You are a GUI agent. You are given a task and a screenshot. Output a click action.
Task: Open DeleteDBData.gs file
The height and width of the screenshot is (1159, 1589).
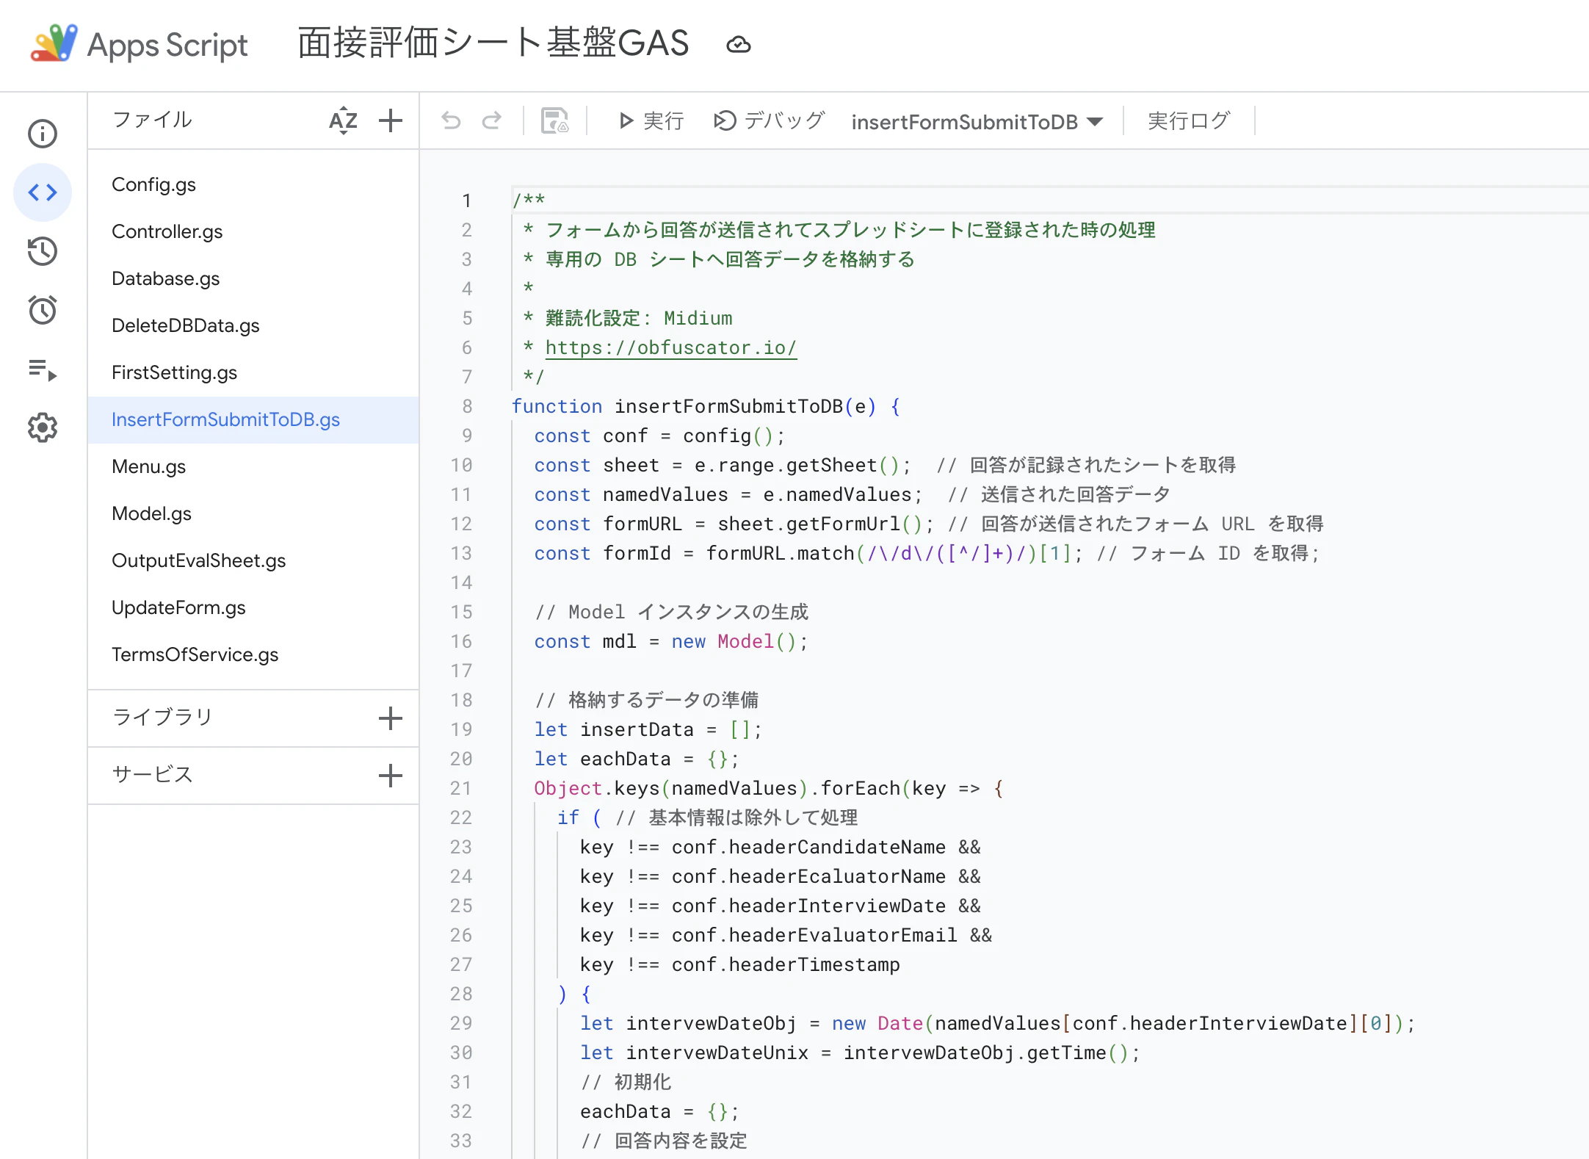pyautogui.click(x=253, y=325)
